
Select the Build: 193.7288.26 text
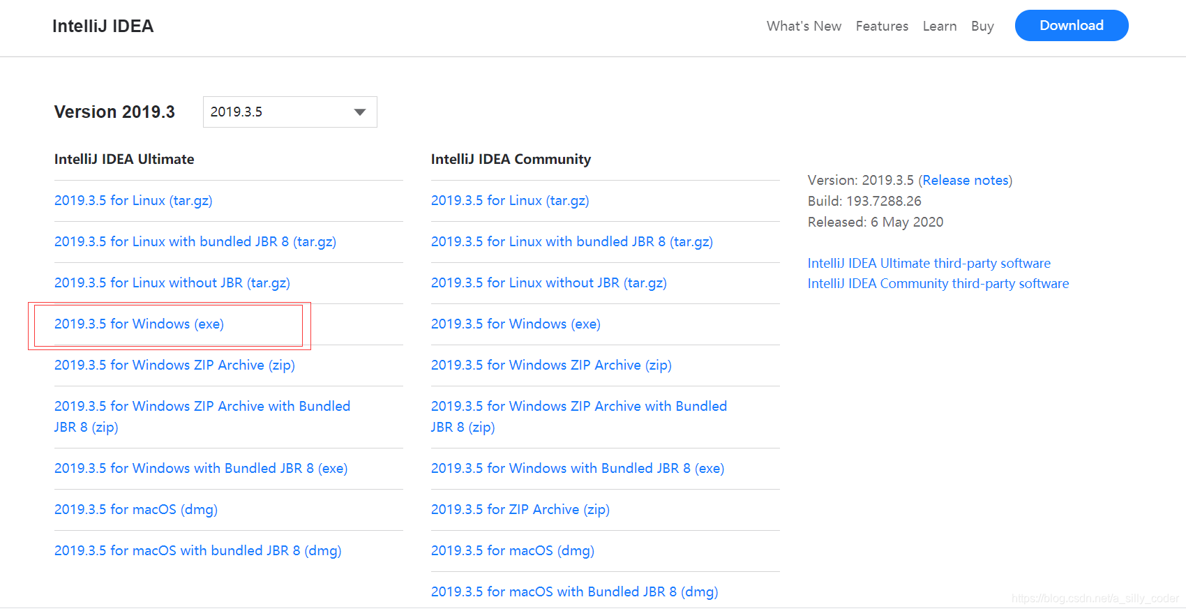[x=864, y=201]
